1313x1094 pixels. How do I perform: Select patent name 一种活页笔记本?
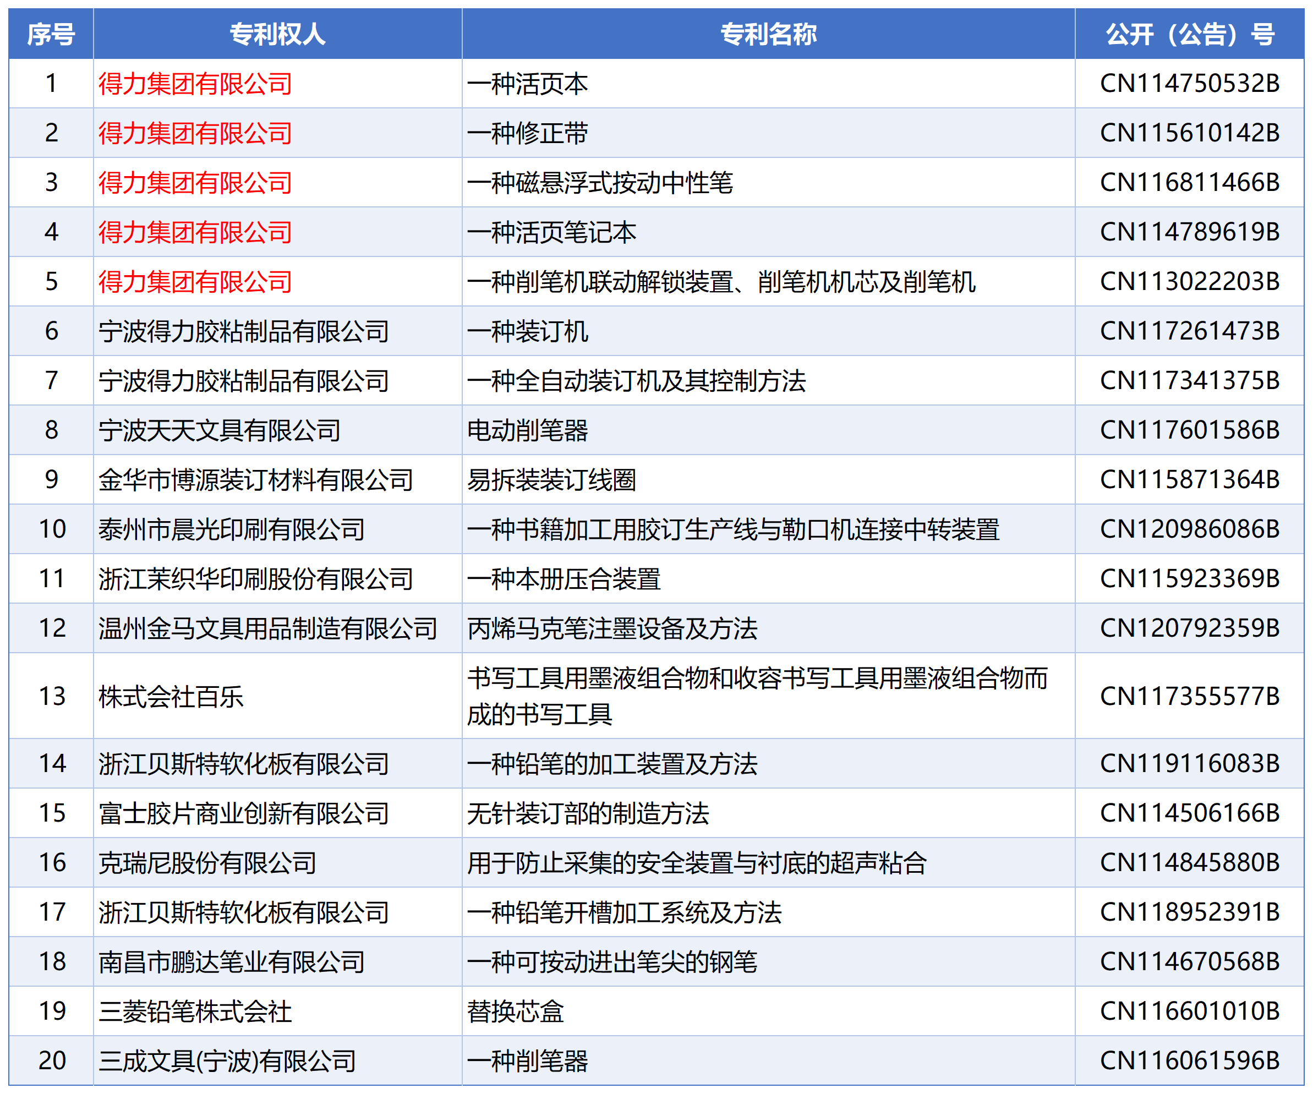[x=551, y=232]
